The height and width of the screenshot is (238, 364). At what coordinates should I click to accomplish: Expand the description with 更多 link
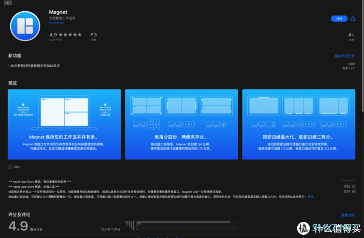pos(311,197)
